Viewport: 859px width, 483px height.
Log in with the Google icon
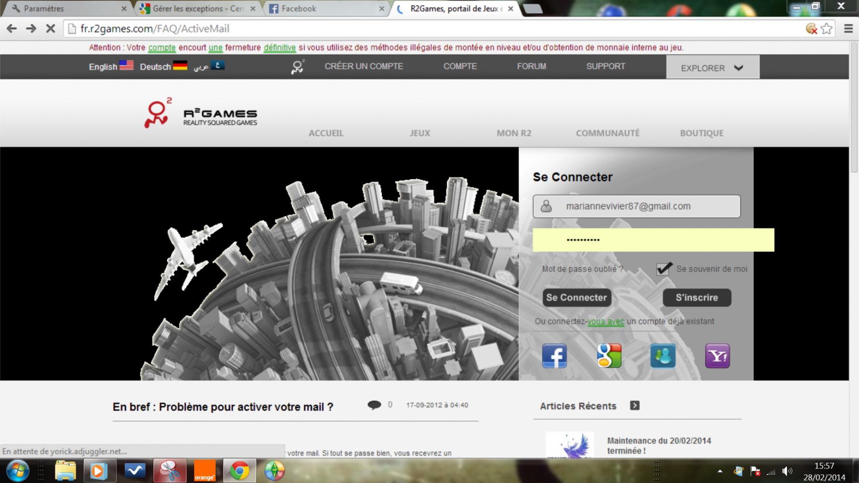609,356
